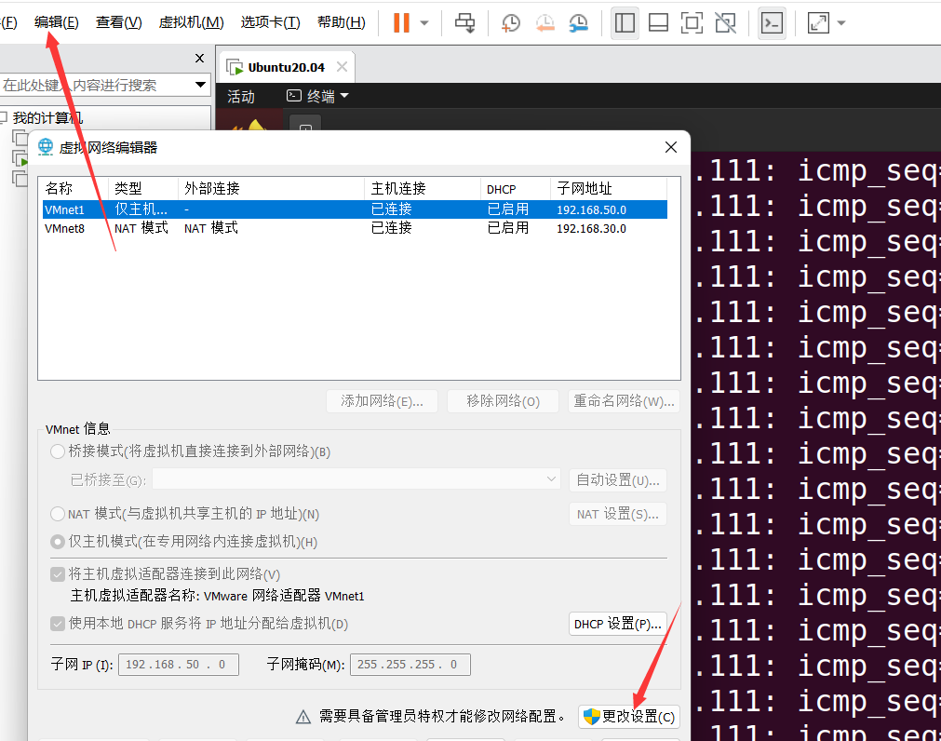941x741 pixels.
Task: Click the Unity mode toolbar icon
Action: click(726, 22)
